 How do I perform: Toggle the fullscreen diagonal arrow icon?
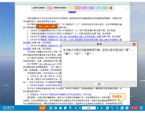122,108
